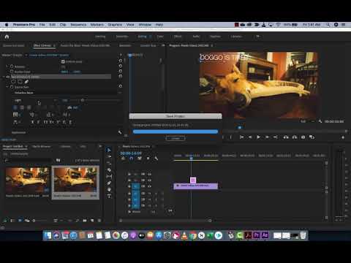This screenshot has height=263, width=351.
Task: Switch to the Effect Controls tab
Action: 42,45
